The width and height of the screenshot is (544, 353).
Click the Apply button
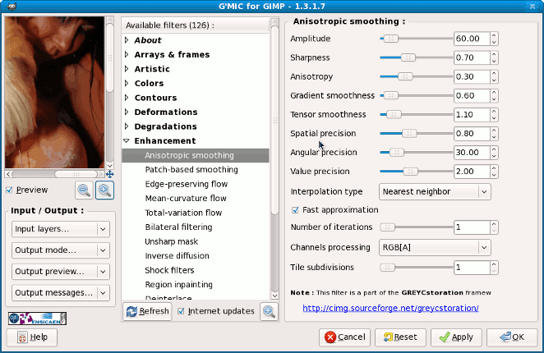tap(456, 337)
